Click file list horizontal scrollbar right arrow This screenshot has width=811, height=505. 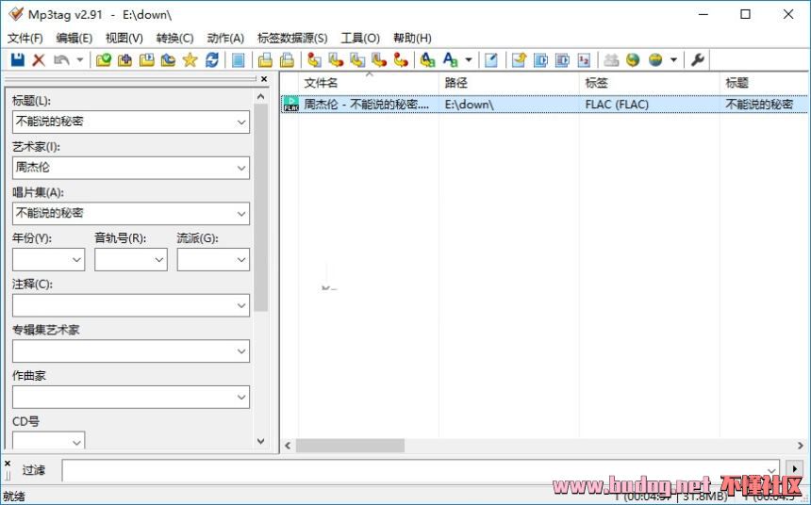coord(800,446)
